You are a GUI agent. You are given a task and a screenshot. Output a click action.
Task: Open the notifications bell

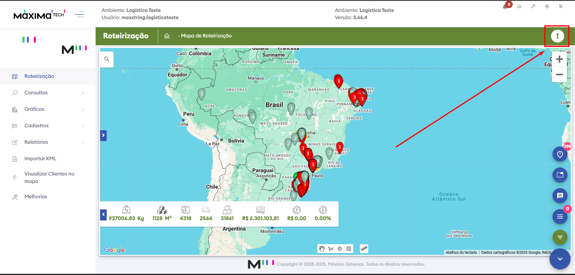(x=505, y=7)
